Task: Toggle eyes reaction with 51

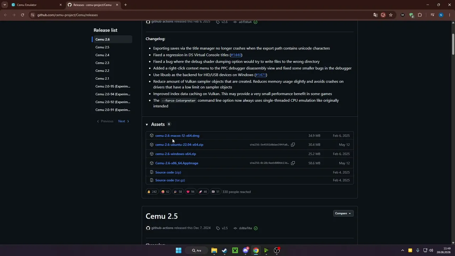Action: pyautogui.click(x=215, y=192)
